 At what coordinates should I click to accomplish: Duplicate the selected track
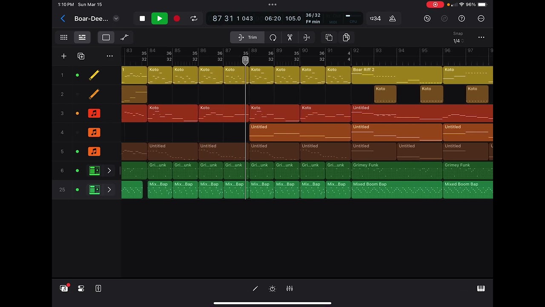[81, 56]
